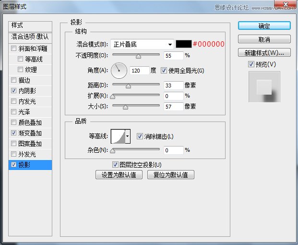Click the distance value field 33

pos(174,86)
